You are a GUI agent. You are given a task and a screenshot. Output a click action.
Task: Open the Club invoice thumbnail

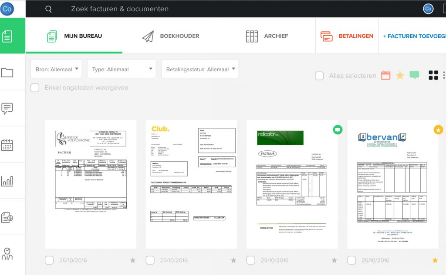tap(191, 184)
